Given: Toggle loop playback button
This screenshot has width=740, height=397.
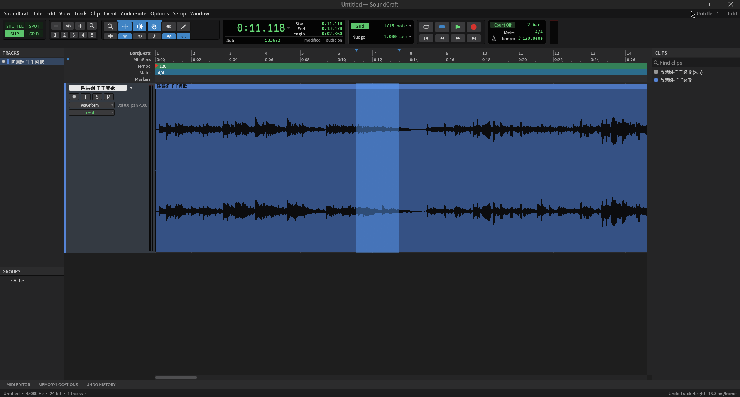Looking at the screenshot, I should coord(426,27).
